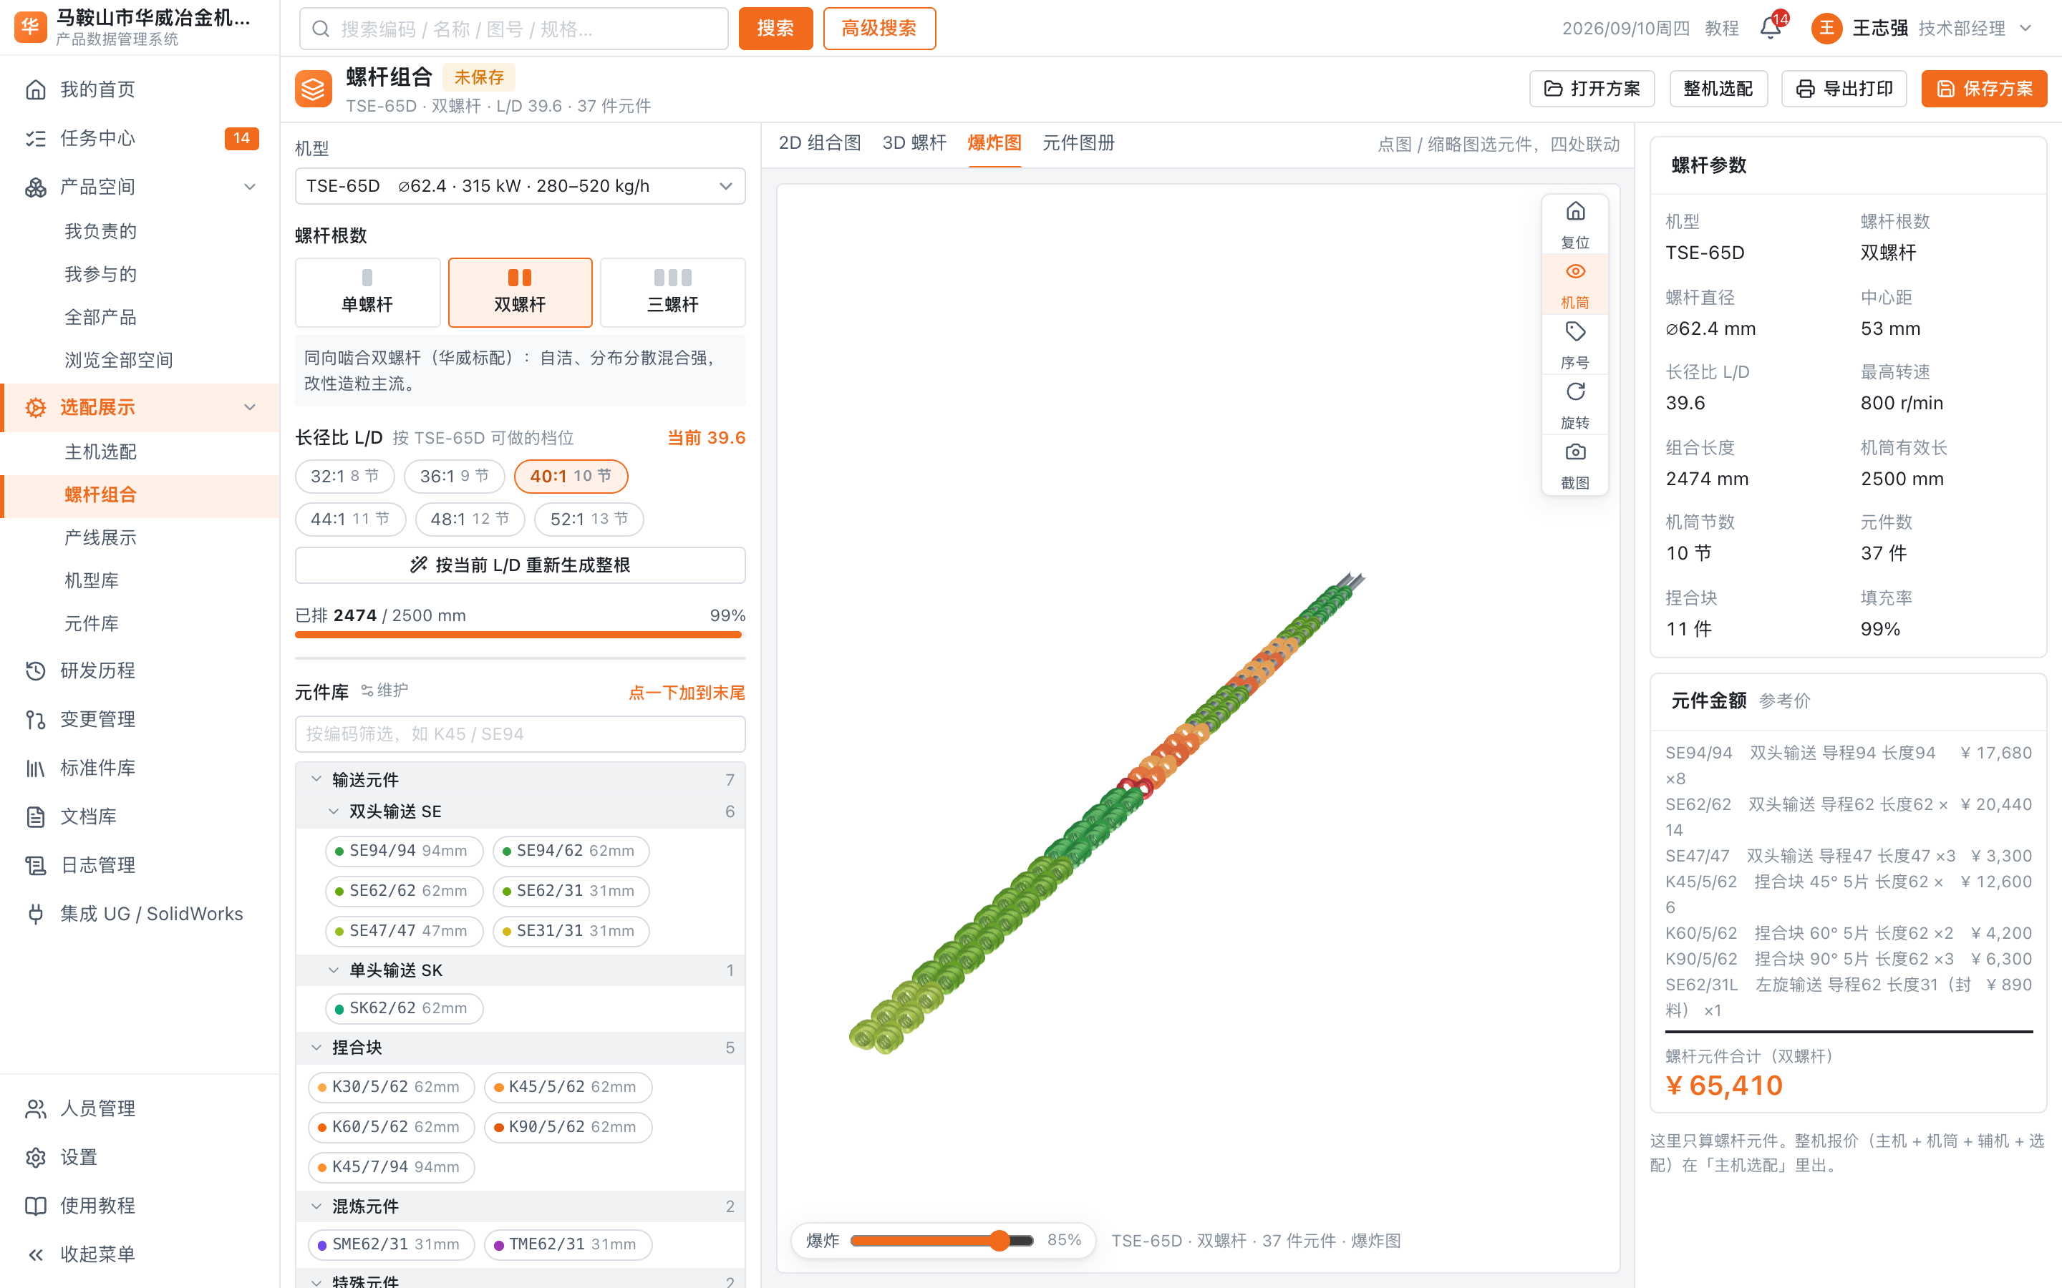Adjust the 爆炸 explosion slider
2062x1288 pixels.
click(942, 1240)
